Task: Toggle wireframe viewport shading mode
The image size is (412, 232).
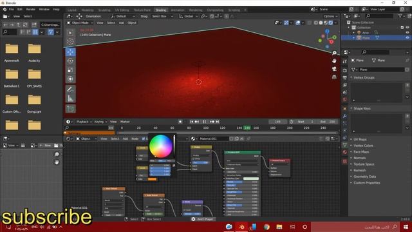Action: (316, 23)
